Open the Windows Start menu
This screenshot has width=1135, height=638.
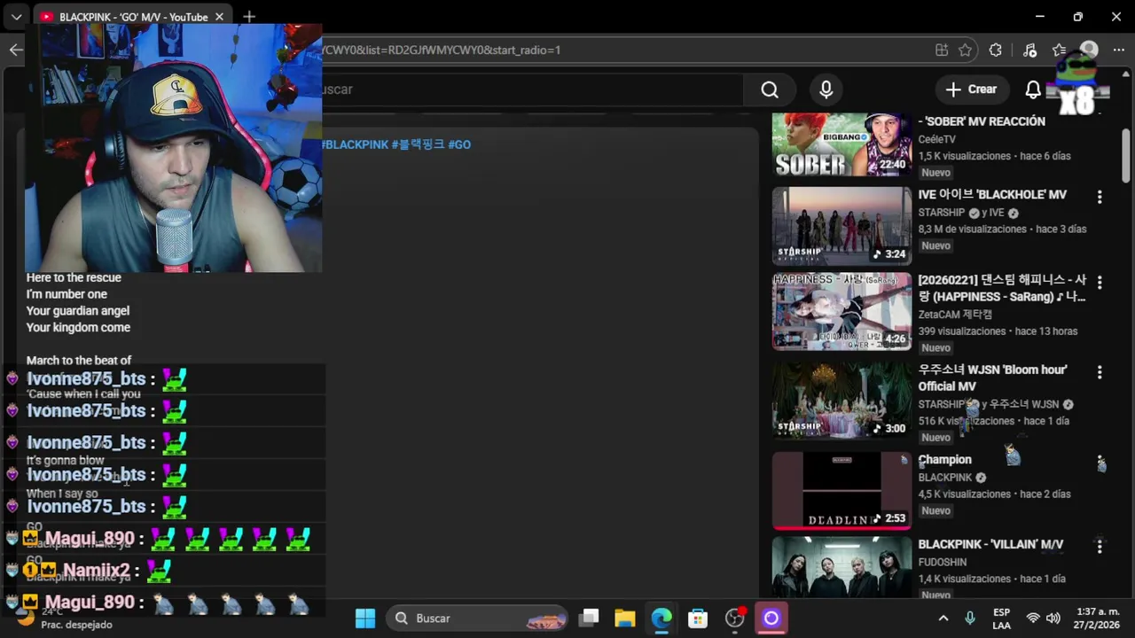(365, 619)
